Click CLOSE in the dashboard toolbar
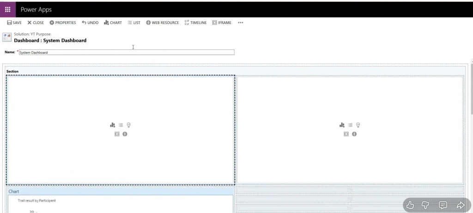 tap(36, 23)
